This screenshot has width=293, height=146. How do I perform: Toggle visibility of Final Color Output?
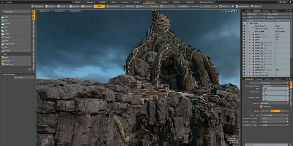point(244,29)
